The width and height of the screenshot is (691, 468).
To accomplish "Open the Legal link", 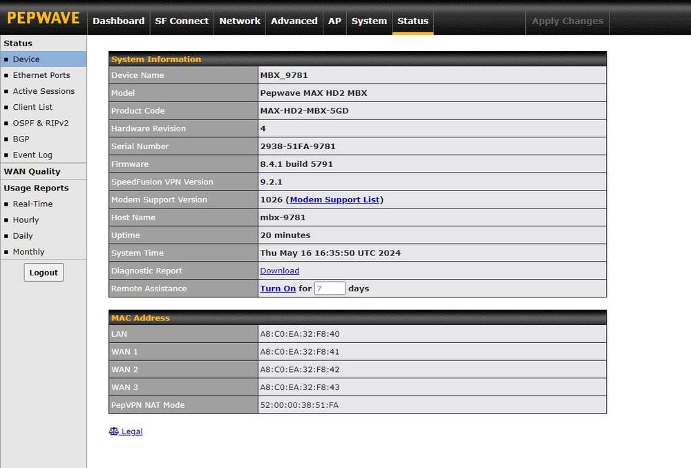I will pyautogui.click(x=132, y=431).
